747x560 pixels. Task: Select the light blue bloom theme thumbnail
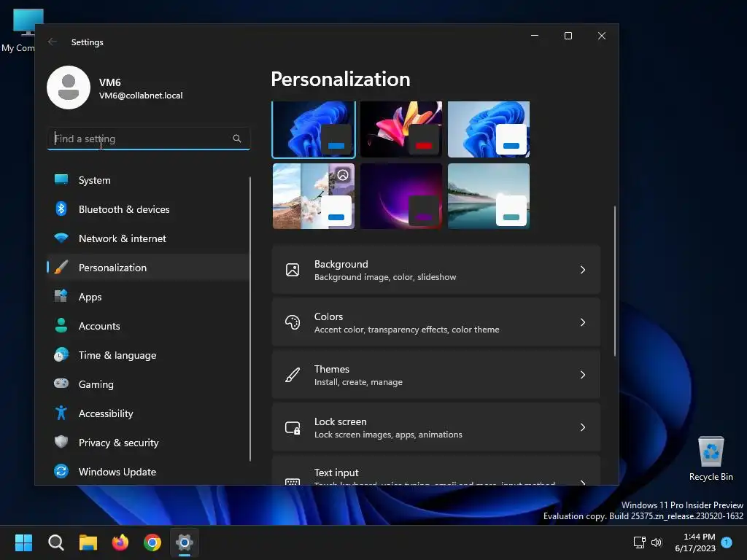point(489,129)
